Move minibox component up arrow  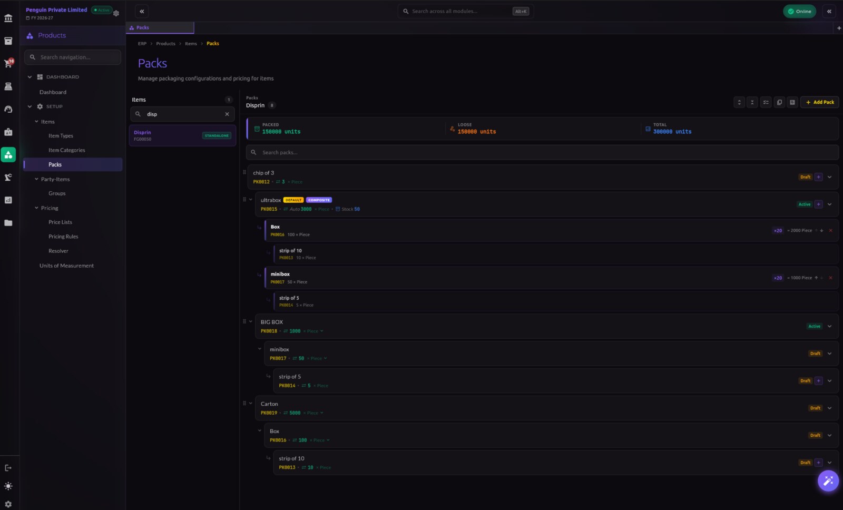tap(816, 278)
